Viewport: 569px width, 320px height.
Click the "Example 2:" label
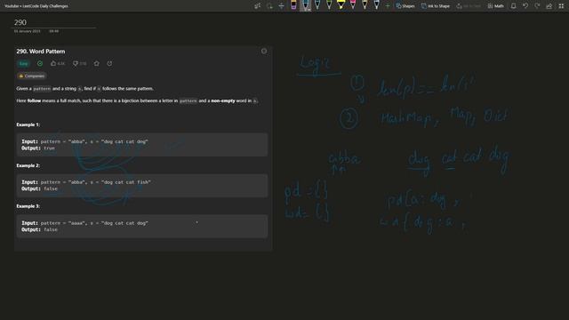point(28,165)
